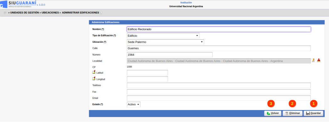Click the Volver button
This screenshot has width=329, height=122.
pyautogui.click(x=273, y=114)
